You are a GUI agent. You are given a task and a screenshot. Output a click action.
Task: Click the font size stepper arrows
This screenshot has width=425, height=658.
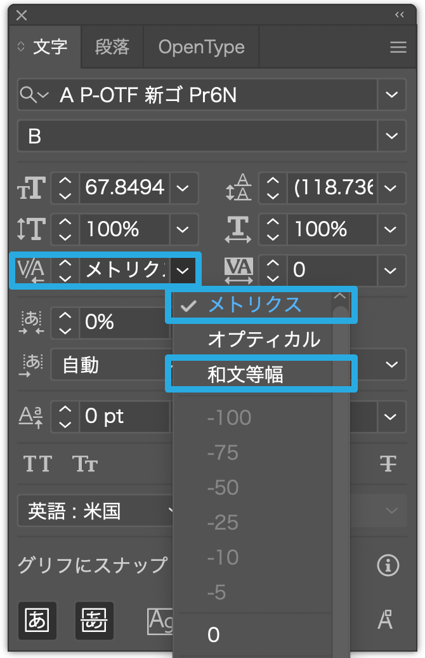(65, 188)
